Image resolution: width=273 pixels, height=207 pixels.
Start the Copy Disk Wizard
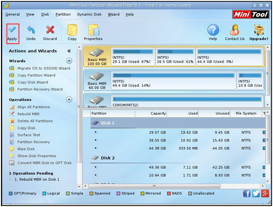tap(29, 82)
